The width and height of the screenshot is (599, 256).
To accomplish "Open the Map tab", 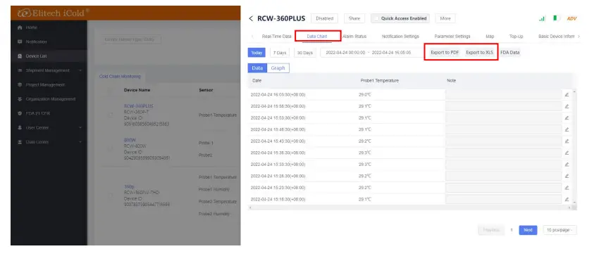I will click(x=490, y=37).
